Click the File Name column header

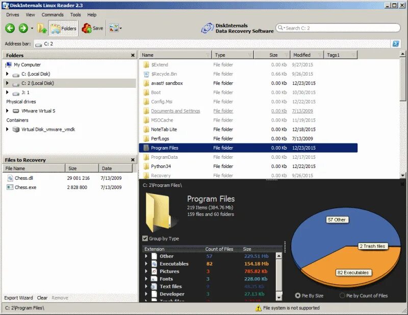(x=34, y=168)
